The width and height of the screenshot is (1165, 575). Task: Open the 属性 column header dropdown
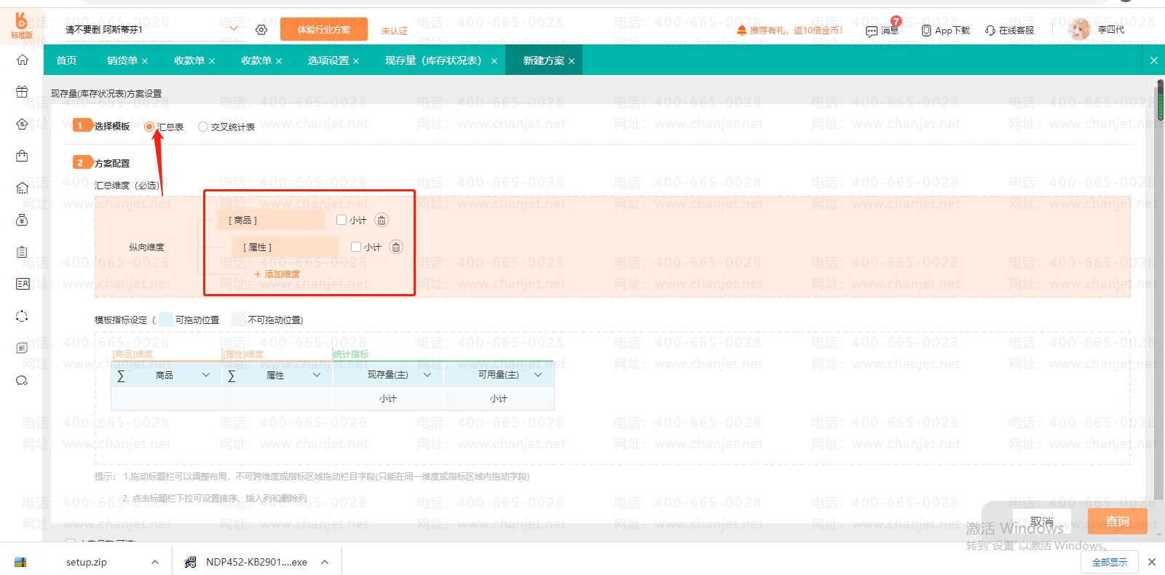tap(317, 375)
